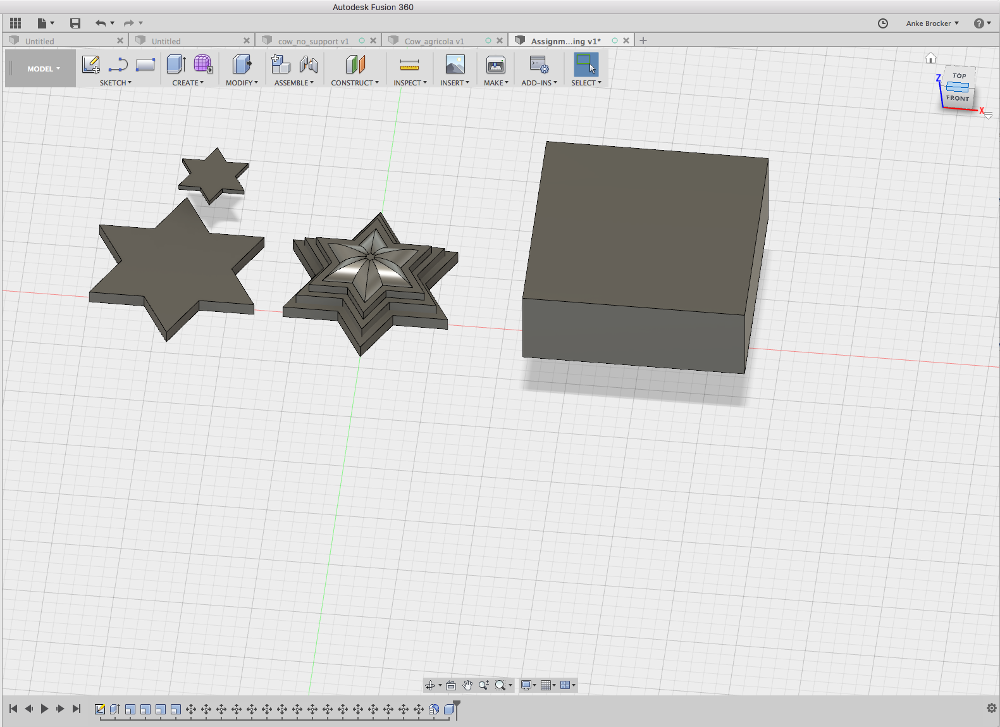Open the Viewports layout dropdown
Viewport: 1000px width, 727px height.
(567, 685)
